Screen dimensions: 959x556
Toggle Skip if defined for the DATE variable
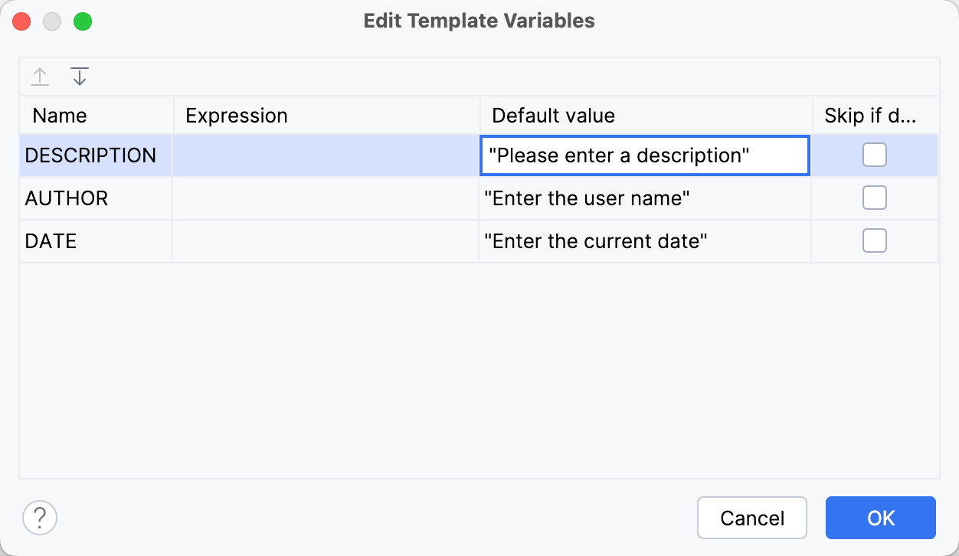(874, 240)
